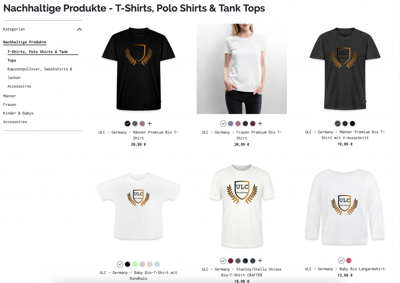The width and height of the screenshot is (400, 283).
Task: Open the Männer category
Action: [x=9, y=96]
